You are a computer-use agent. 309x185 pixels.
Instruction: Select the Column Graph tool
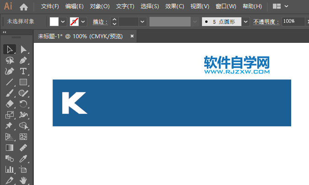tap(10, 170)
